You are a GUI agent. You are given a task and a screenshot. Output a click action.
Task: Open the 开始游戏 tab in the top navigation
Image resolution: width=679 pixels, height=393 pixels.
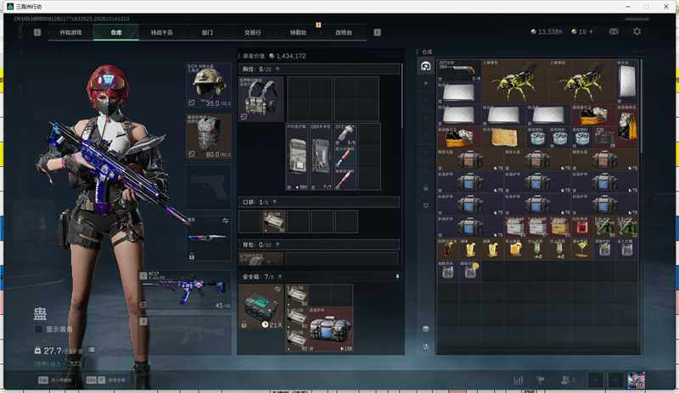click(70, 32)
